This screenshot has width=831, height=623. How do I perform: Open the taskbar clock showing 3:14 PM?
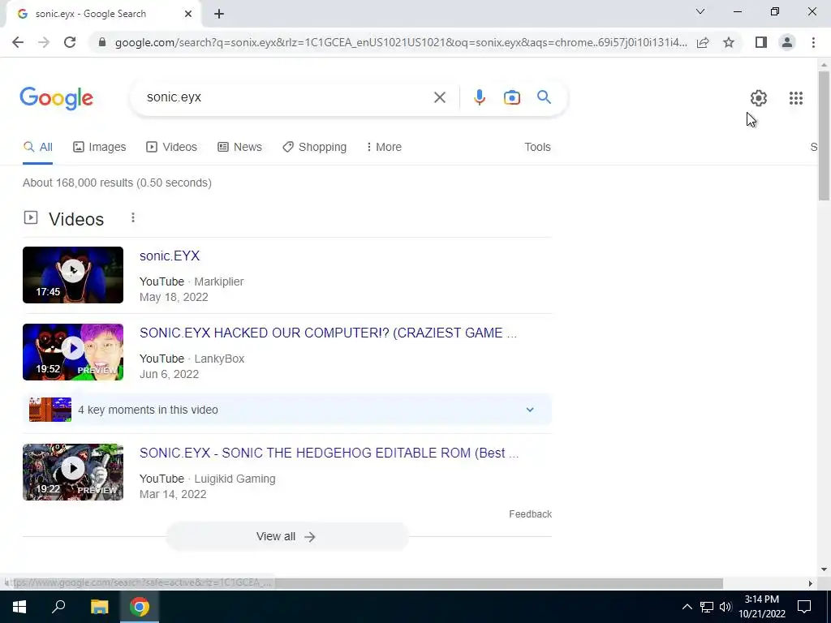click(x=761, y=607)
